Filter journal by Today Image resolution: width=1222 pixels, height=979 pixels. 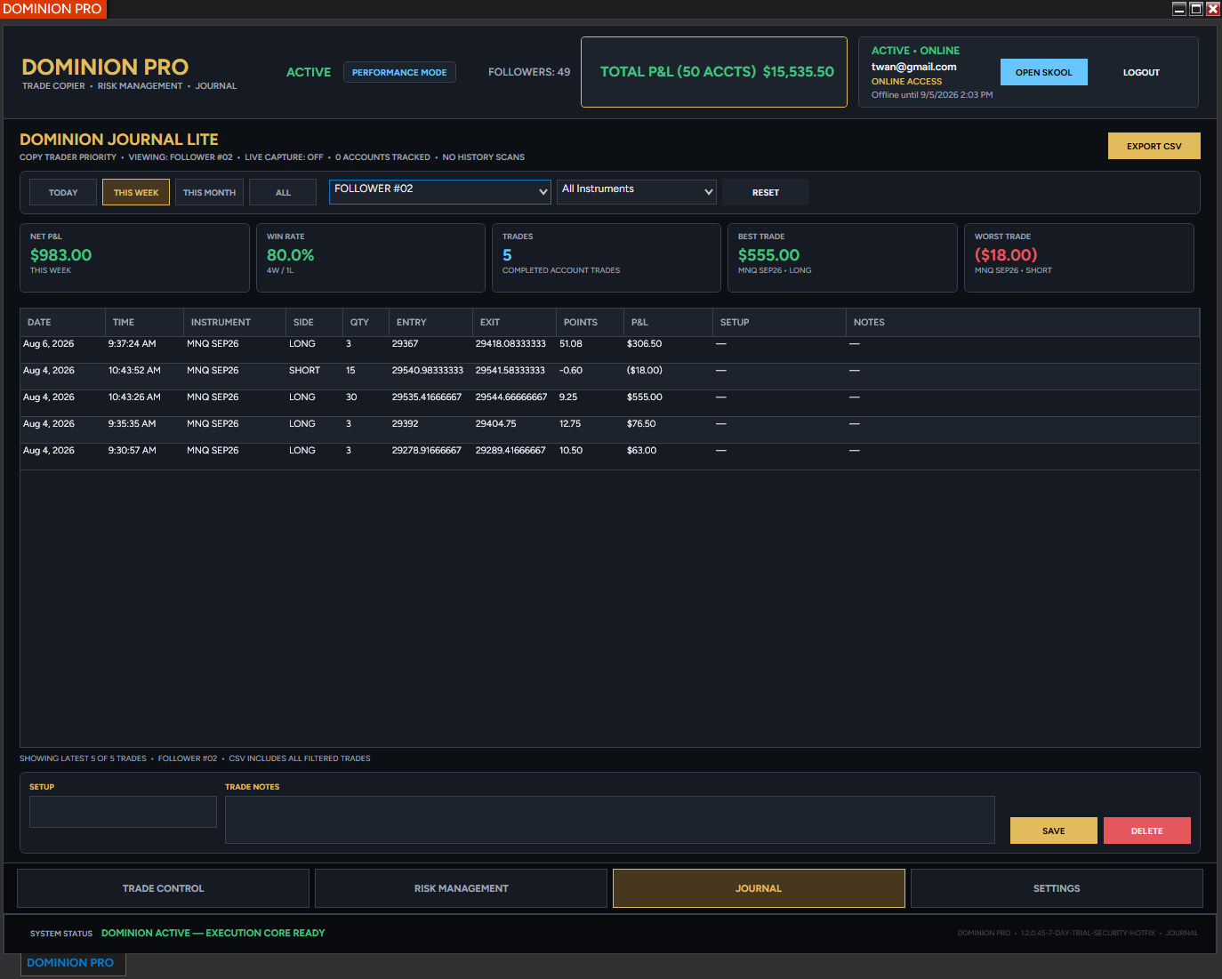pyautogui.click(x=63, y=192)
